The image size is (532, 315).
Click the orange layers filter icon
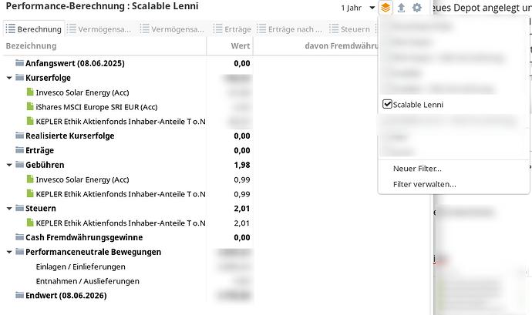(386, 8)
